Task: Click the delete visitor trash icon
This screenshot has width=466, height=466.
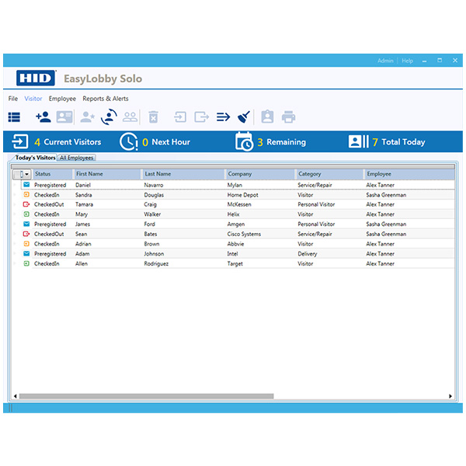Action: [153, 117]
